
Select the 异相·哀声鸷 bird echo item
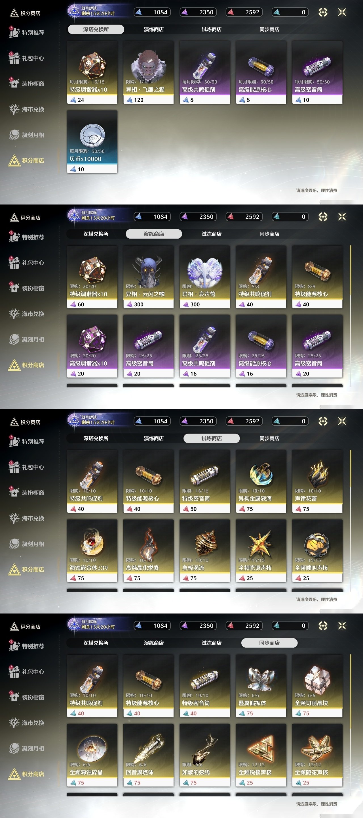(205, 277)
